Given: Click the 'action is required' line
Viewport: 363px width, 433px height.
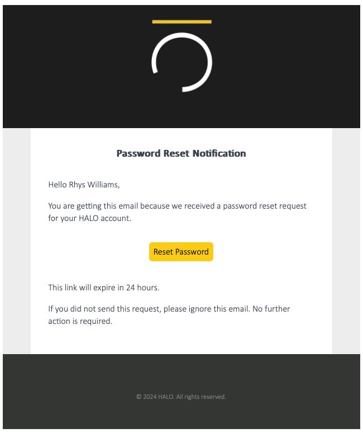Looking at the screenshot, I should [x=80, y=321].
